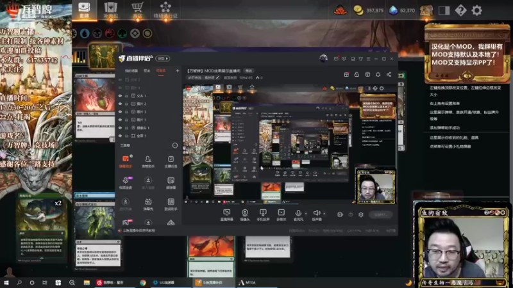Filter decks by red mana
The width and height of the screenshot is (513, 288).
tap(110, 33)
